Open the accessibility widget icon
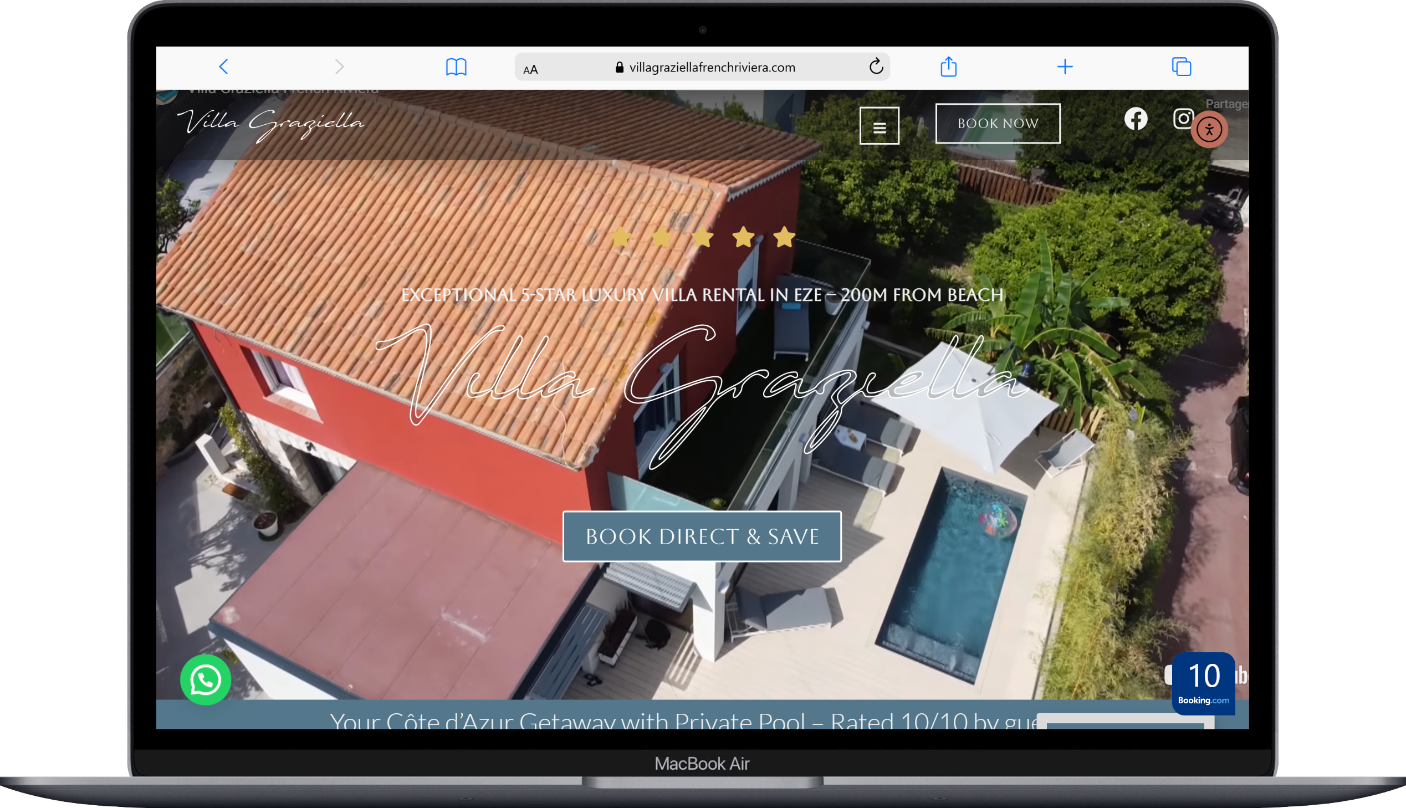The width and height of the screenshot is (1406, 808). point(1210,129)
